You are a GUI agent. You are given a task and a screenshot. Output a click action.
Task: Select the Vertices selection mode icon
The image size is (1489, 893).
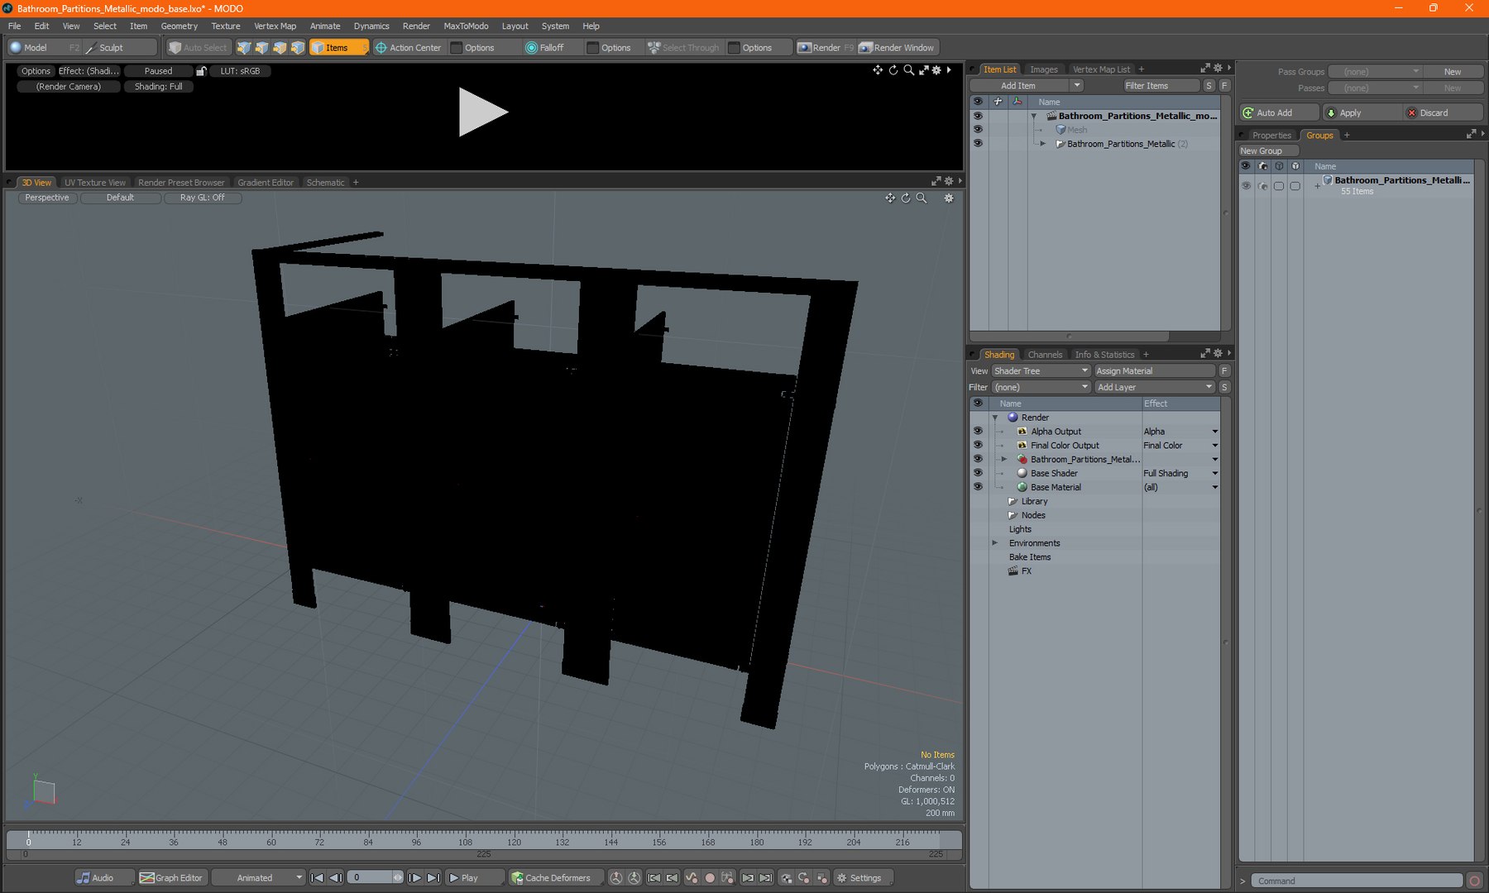coord(244,47)
